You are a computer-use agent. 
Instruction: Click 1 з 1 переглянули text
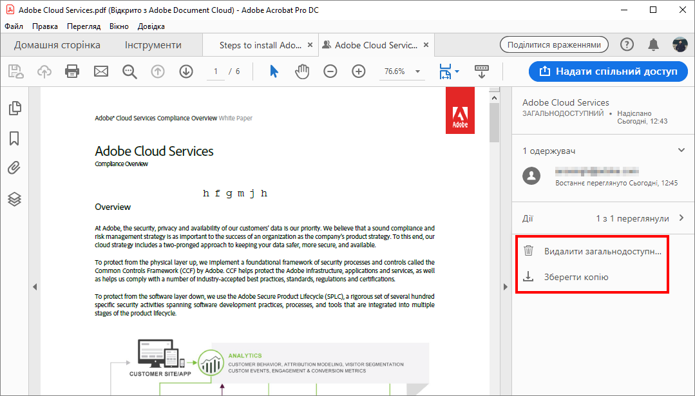click(633, 218)
